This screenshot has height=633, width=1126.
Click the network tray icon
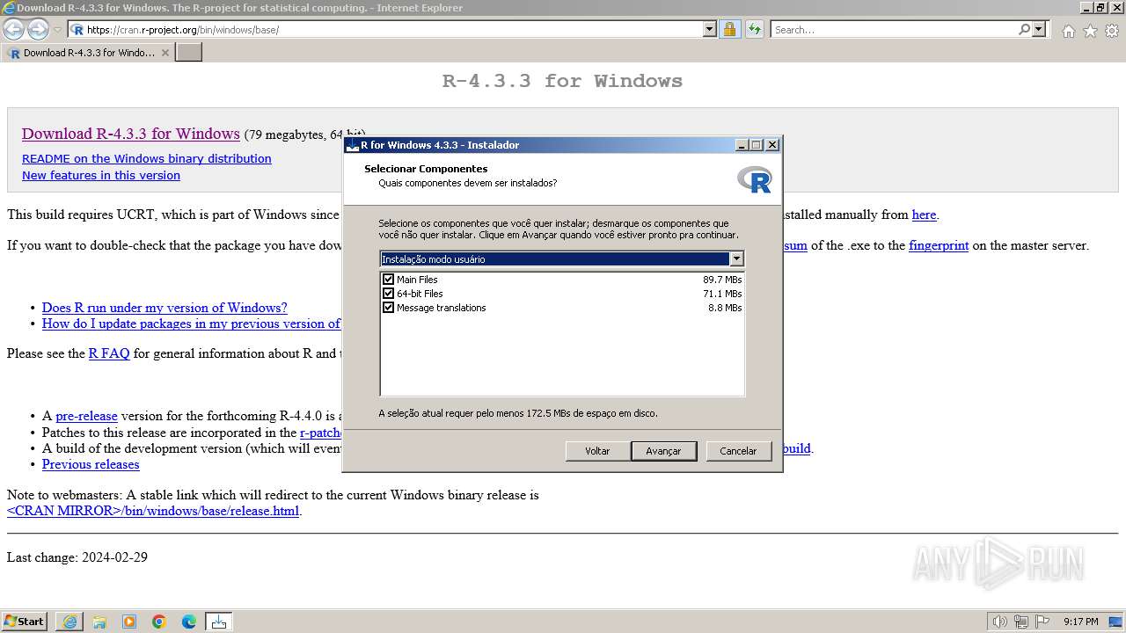[1021, 622]
